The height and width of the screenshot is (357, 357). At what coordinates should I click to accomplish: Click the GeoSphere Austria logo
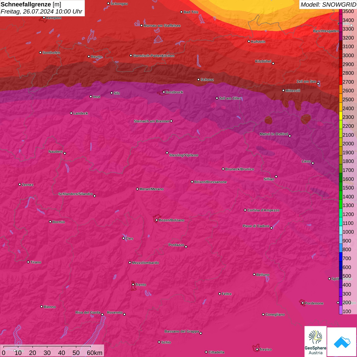(315, 341)
